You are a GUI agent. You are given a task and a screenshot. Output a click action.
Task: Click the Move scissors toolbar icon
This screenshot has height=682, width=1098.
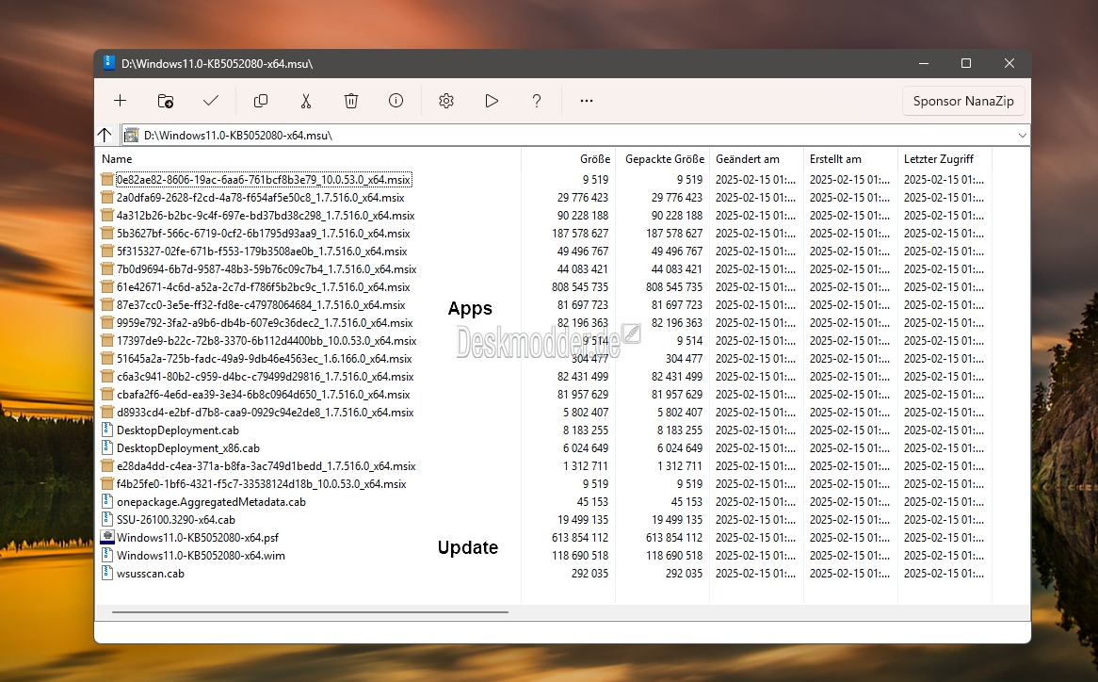pos(306,101)
